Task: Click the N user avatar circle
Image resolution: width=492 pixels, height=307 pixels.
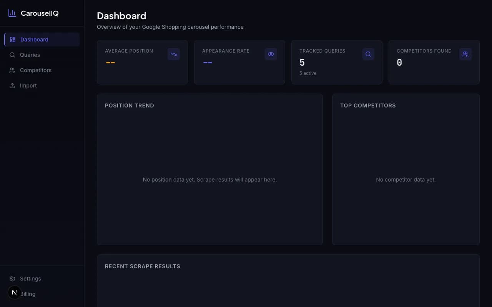Action: pos(15,292)
